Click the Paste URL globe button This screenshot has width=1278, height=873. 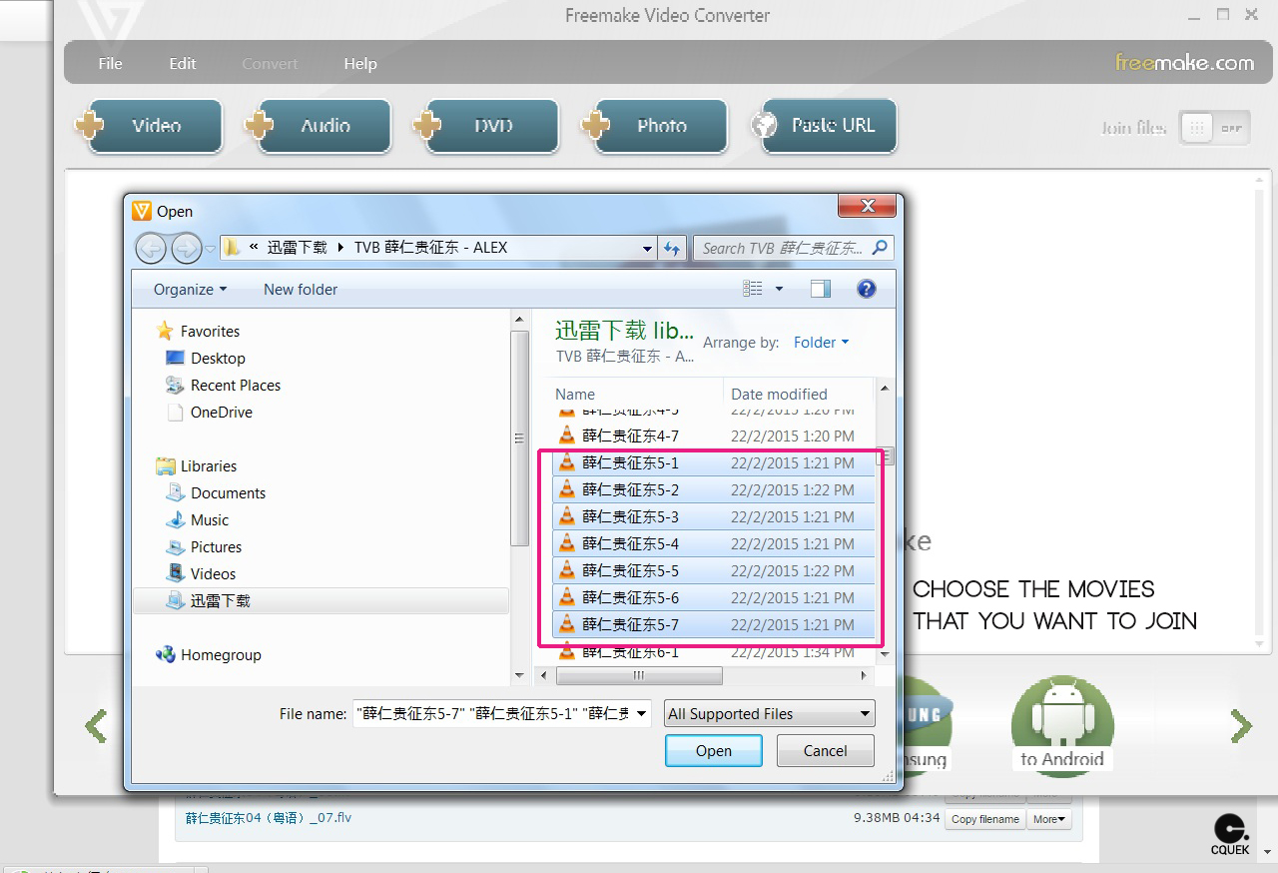[825, 126]
